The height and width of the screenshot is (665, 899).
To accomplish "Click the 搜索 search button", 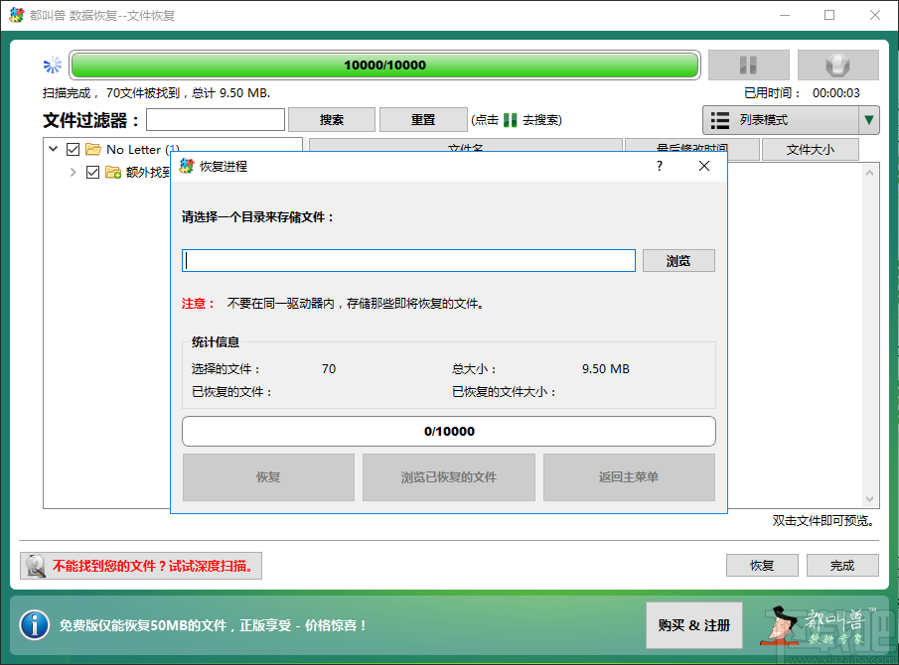I will [x=332, y=120].
